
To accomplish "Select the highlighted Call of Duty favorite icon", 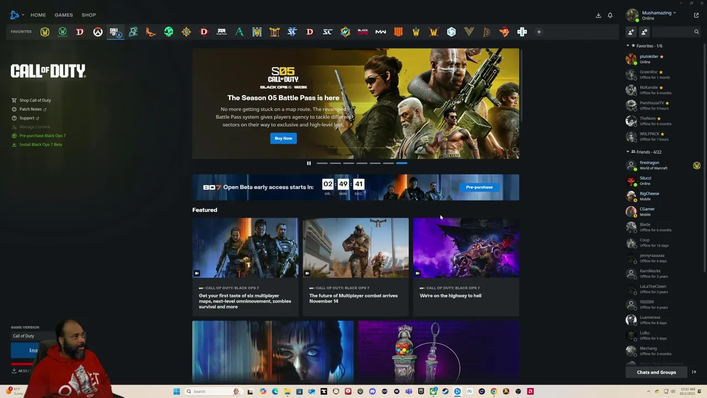I will point(115,32).
